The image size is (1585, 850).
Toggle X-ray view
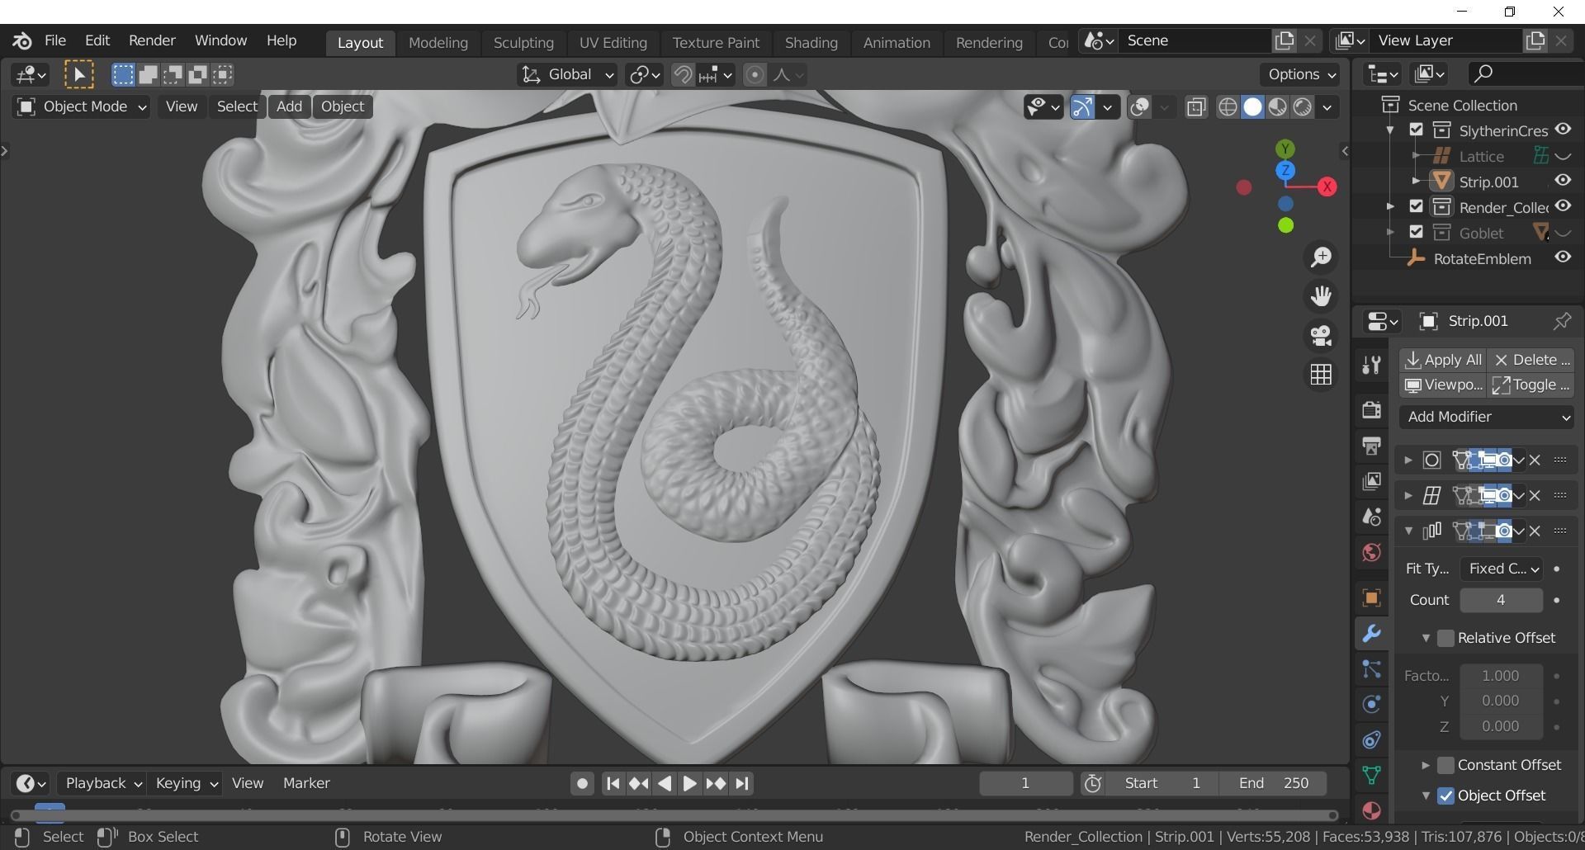coord(1195,107)
